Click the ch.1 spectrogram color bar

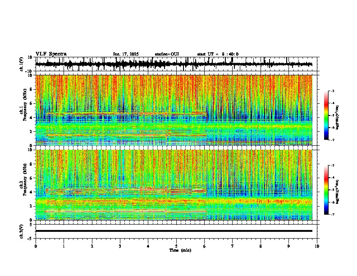326,115
